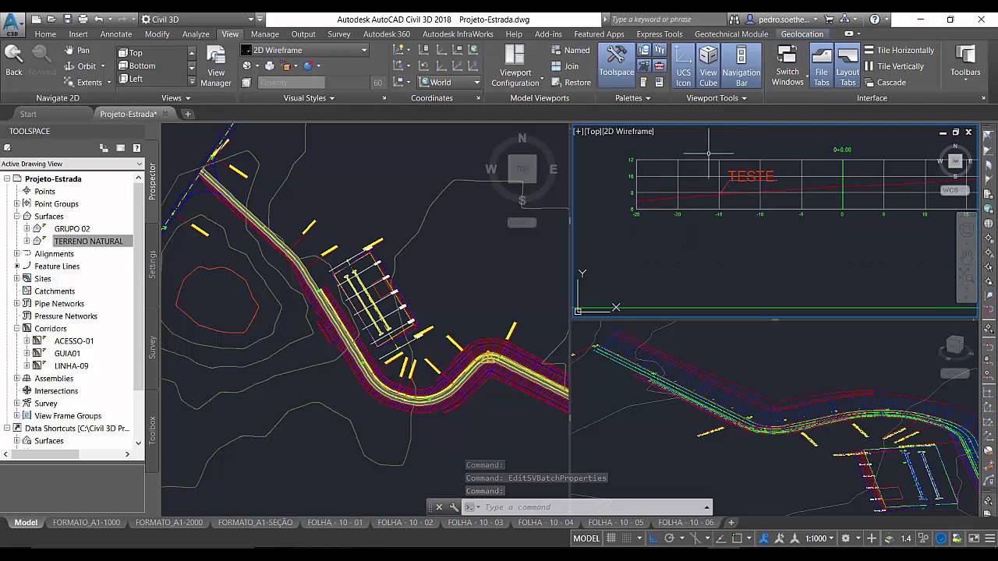Select the Pan navigation tool

pos(76,50)
